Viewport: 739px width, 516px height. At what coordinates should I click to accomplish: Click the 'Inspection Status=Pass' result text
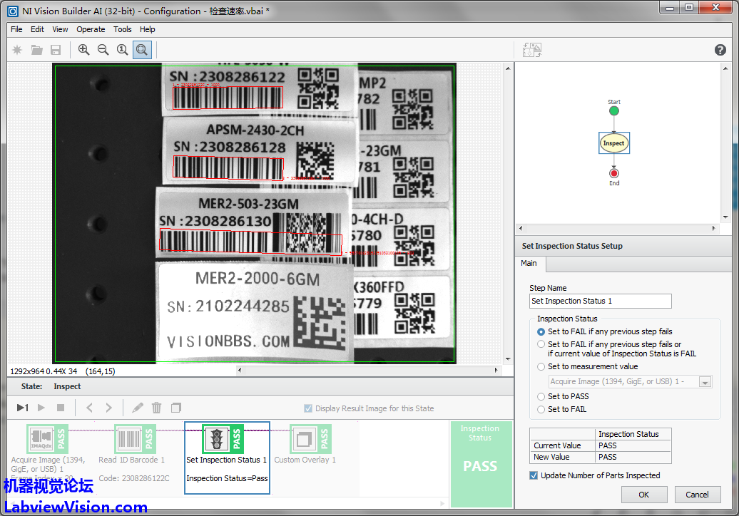227,478
